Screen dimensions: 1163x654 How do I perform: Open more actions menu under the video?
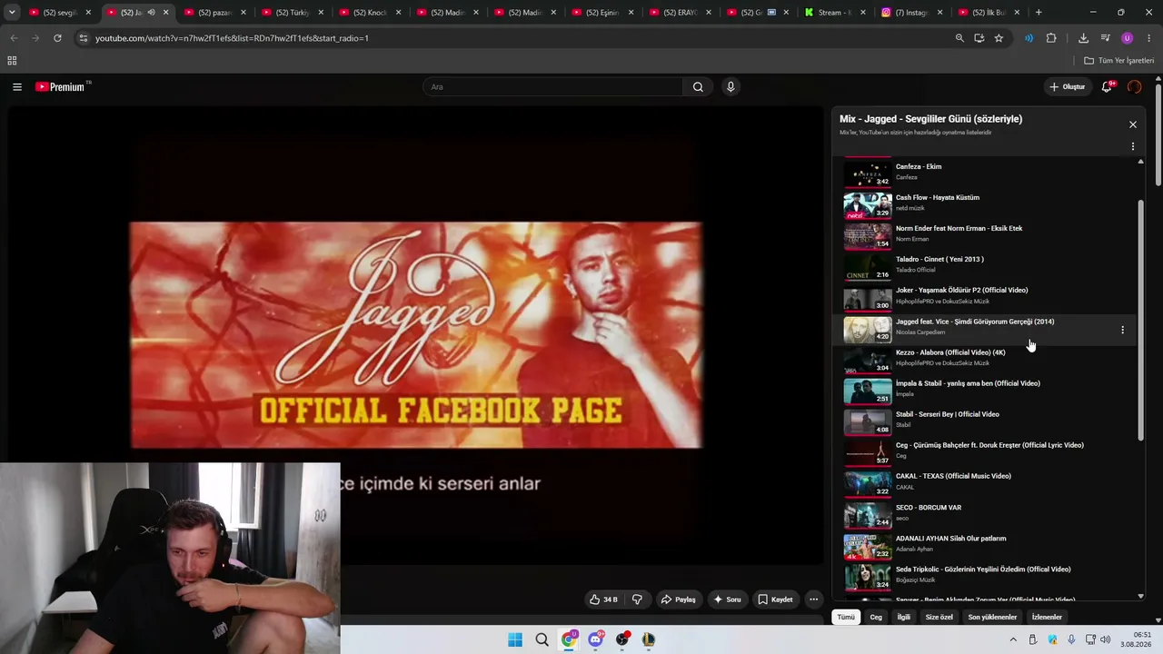pyautogui.click(x=814, y=599)
